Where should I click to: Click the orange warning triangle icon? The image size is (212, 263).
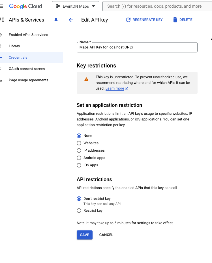point(86,79)
